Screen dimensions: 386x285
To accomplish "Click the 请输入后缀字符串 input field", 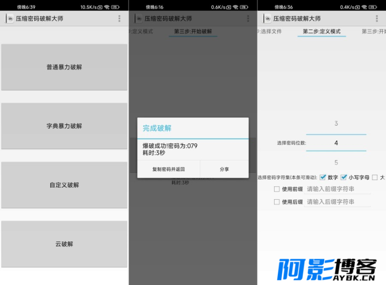I will click(x=337, y=202).
